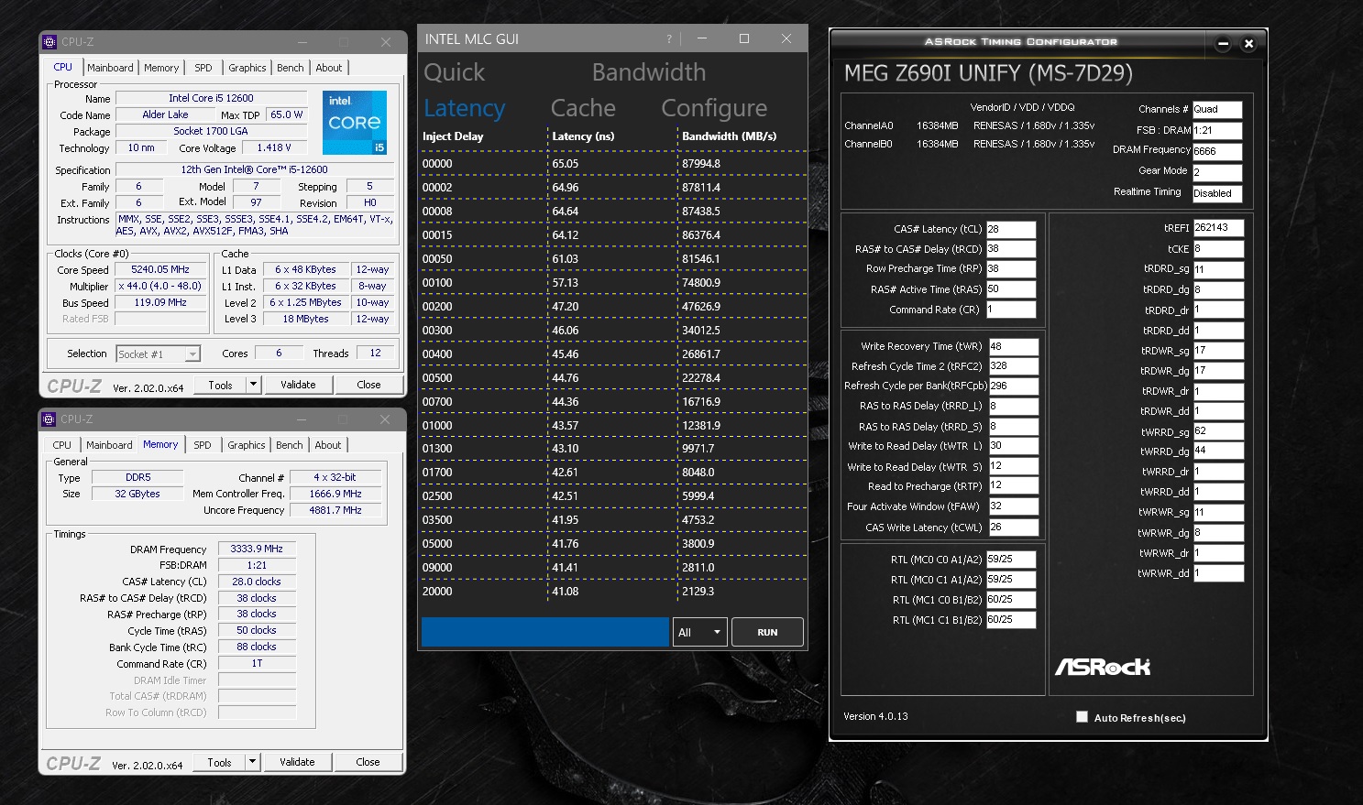Click the Tools button in CPU-Z Processor window
1363x805 pixels.
click(x=220, y=385)
